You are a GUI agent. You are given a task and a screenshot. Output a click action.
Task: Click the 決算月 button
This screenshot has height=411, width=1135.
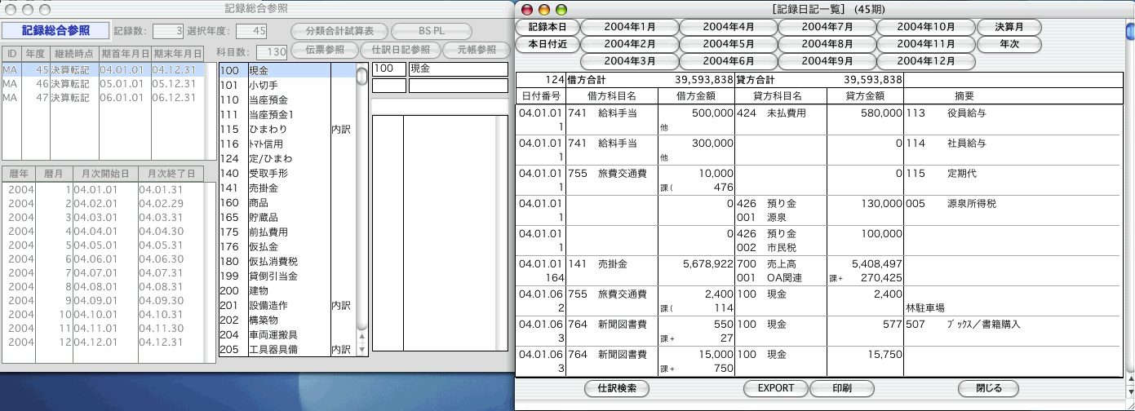coord(1009,26)
